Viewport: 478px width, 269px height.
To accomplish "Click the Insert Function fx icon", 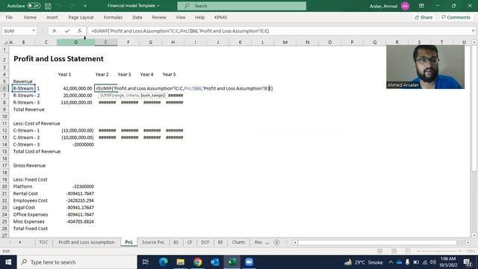I will 80,31.
